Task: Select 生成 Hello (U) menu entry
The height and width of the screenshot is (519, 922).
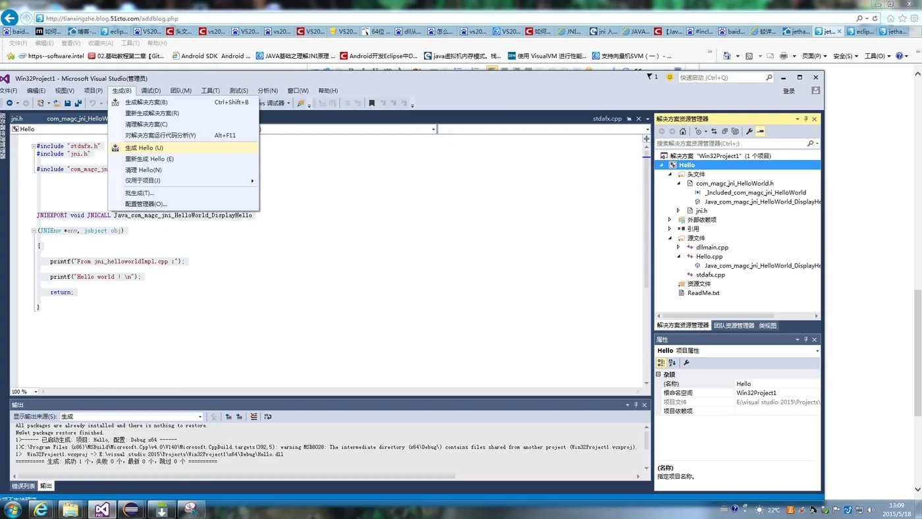Action: (184, 148)
